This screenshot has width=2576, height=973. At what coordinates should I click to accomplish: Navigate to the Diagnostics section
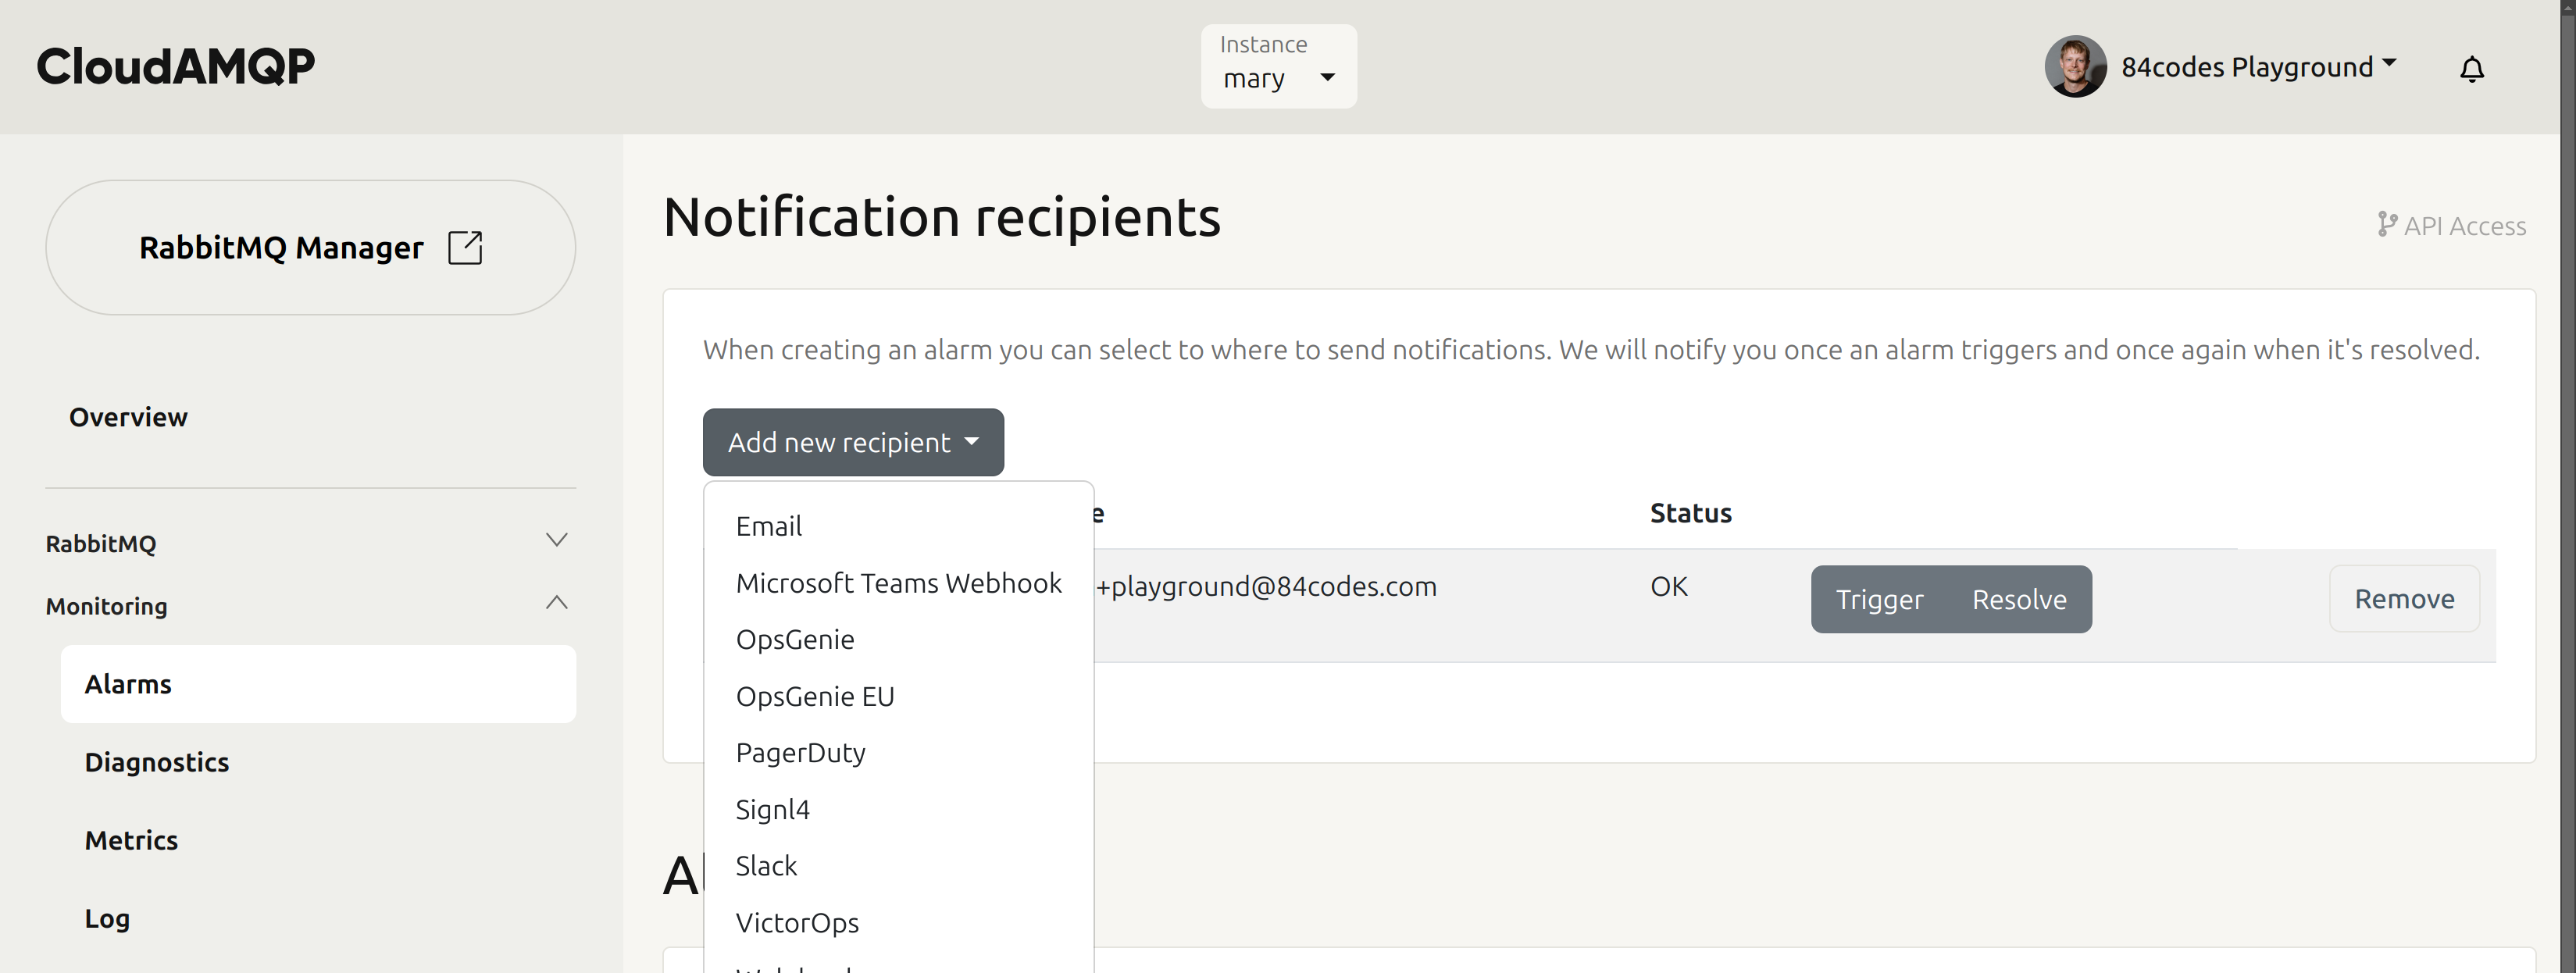click(x=158, y=761)
